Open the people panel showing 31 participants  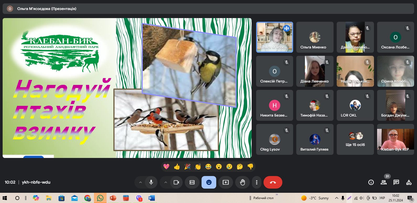[384, 182]
